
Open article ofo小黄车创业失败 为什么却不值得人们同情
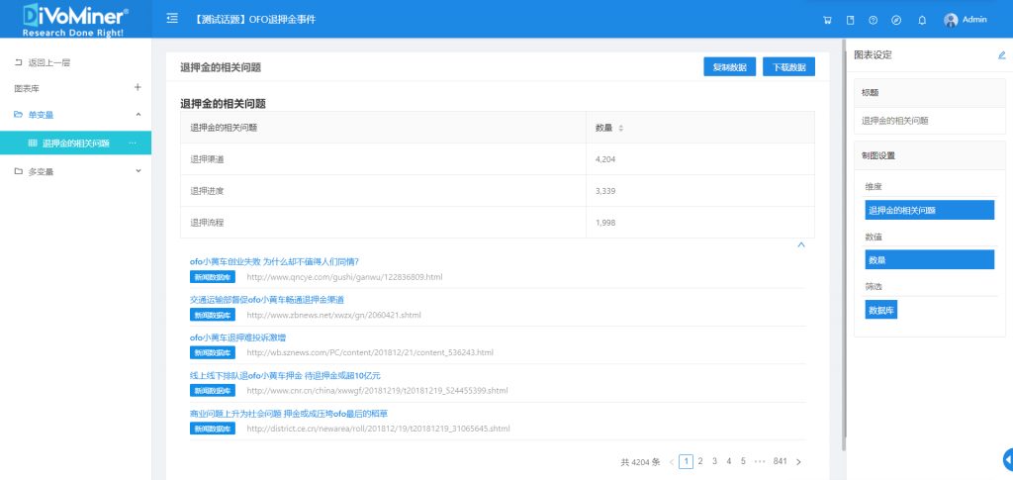tap(274, 261)
